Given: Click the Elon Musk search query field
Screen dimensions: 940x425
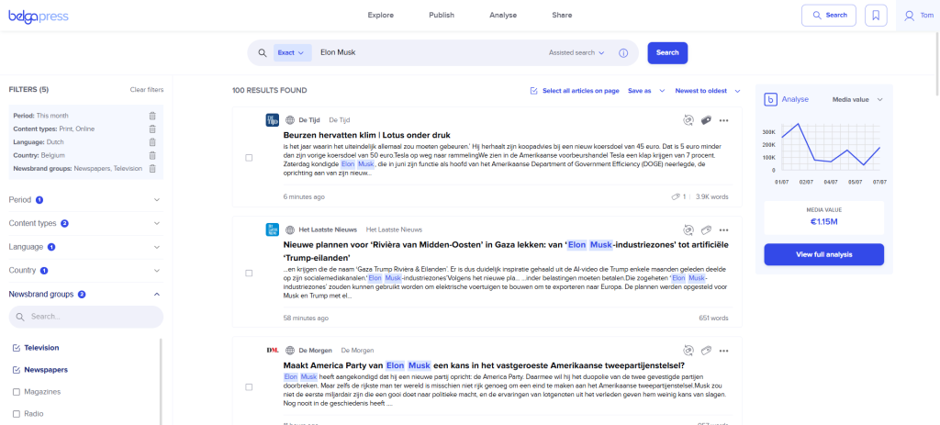Looking at the screenshot, I should tap(429, 52).
